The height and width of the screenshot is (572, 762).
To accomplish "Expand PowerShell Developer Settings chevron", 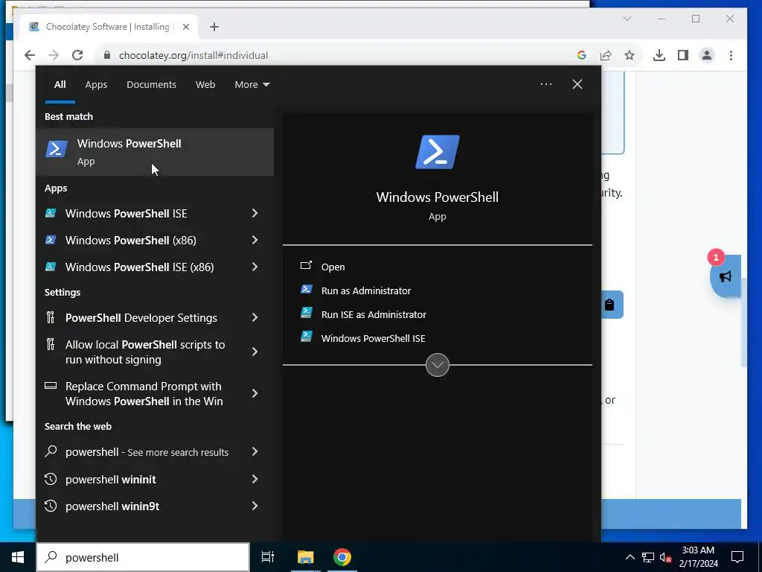I will click(254, 317).
